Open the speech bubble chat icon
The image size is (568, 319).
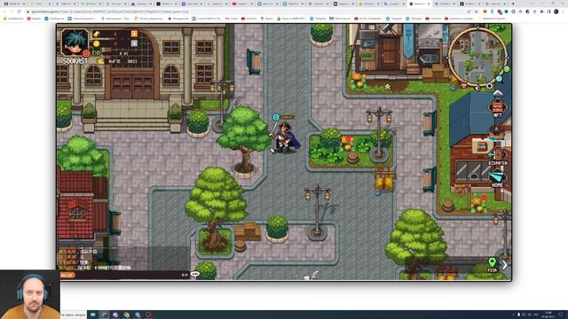pos(195,274)
